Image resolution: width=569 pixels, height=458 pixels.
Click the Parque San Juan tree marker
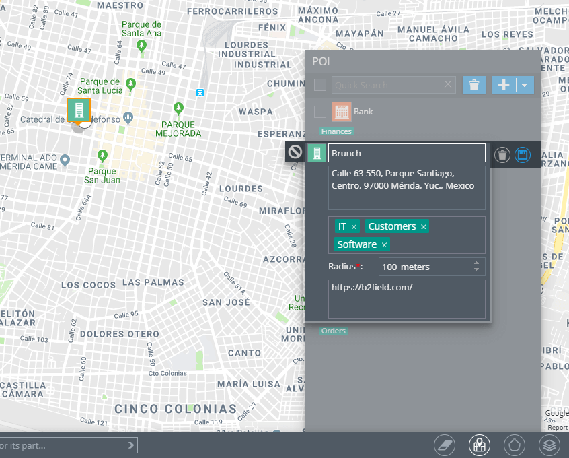pyautogui.click(x=102, y=156)
